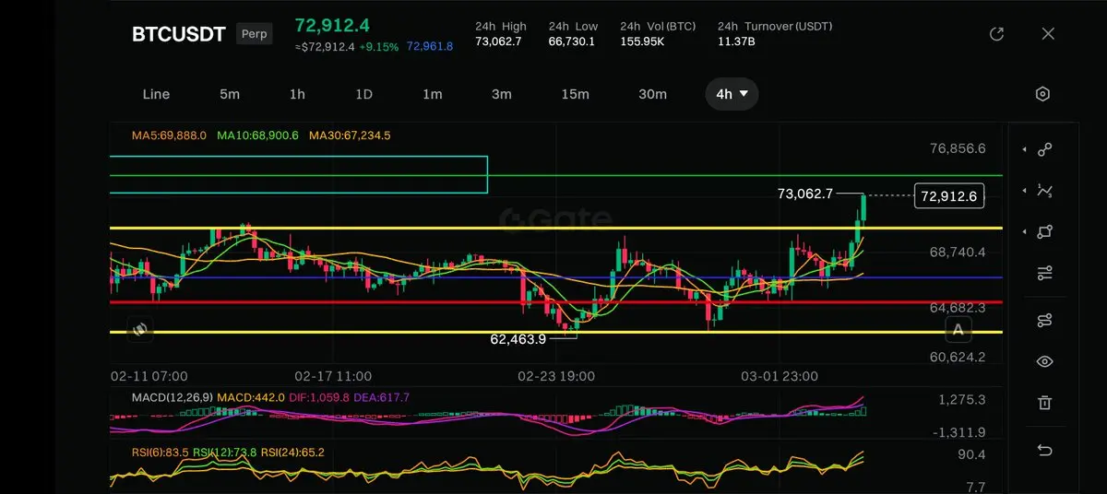Click the MA5:69,888.0 indicator label
1107x494 pixels.
click(x=169, y=135)
